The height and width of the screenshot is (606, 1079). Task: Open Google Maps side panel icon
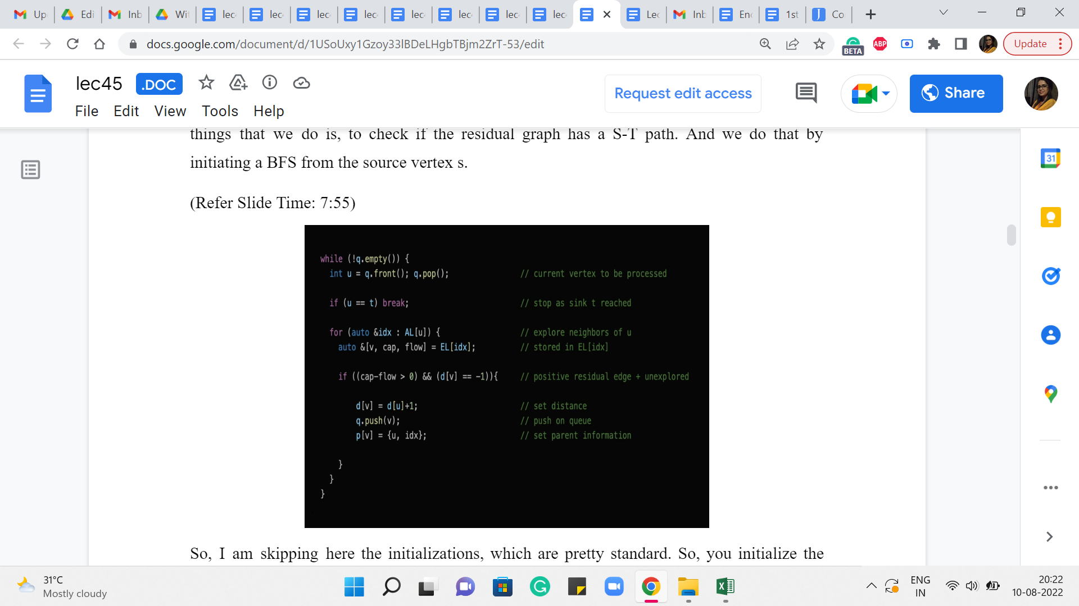click(1050, 394)
